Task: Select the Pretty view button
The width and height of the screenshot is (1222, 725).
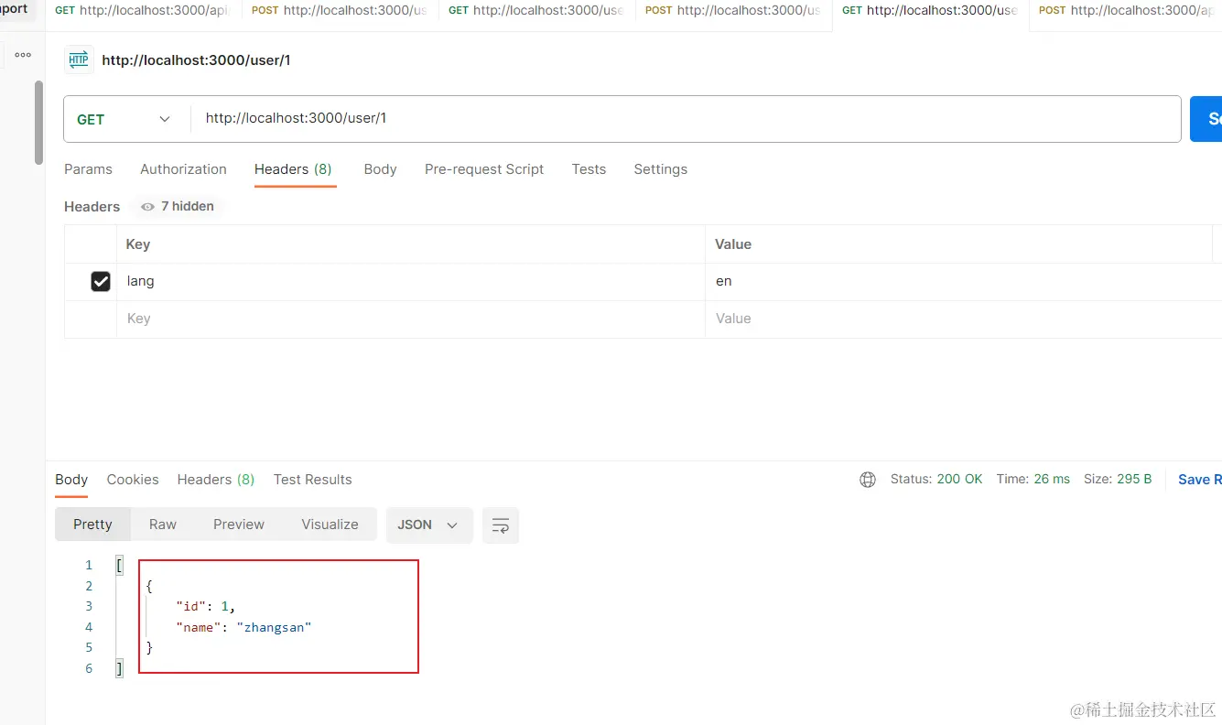Action: [92, 525]
